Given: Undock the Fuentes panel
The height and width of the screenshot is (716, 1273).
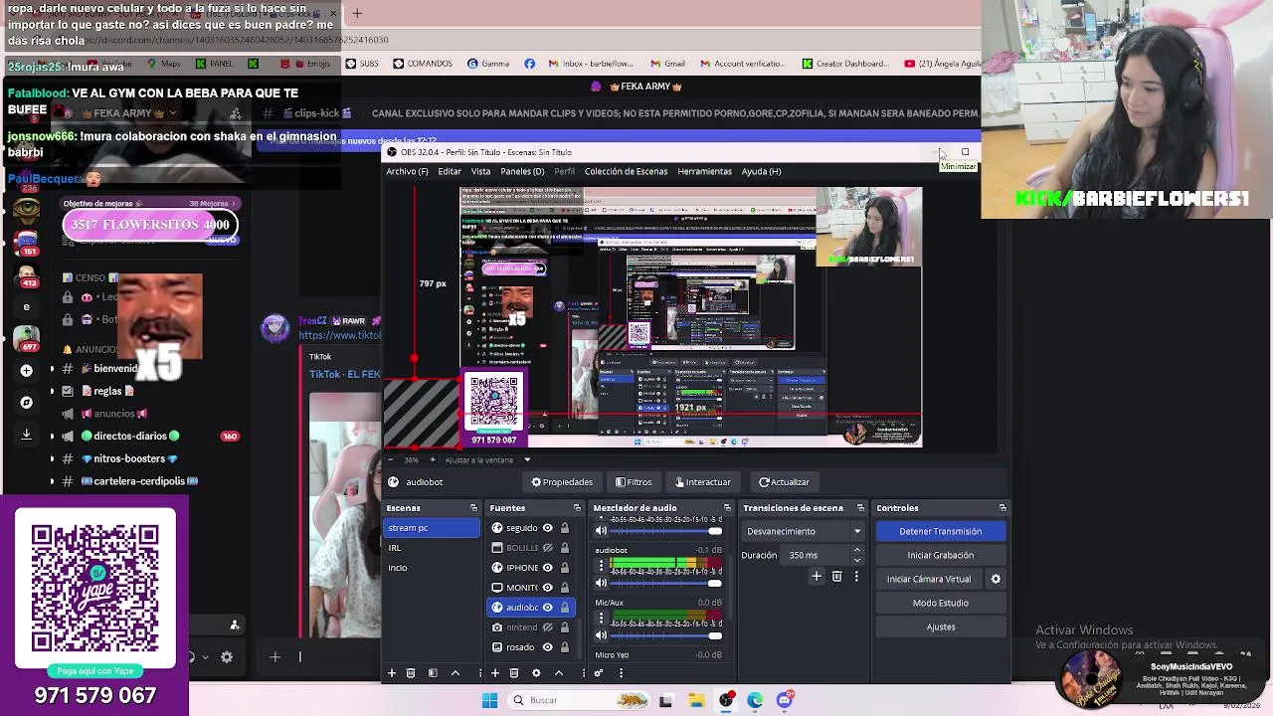Looking at the screenshot, I should pos(576,508).
